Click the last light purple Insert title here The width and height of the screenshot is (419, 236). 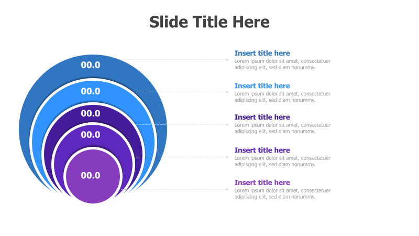coord(262,183)
